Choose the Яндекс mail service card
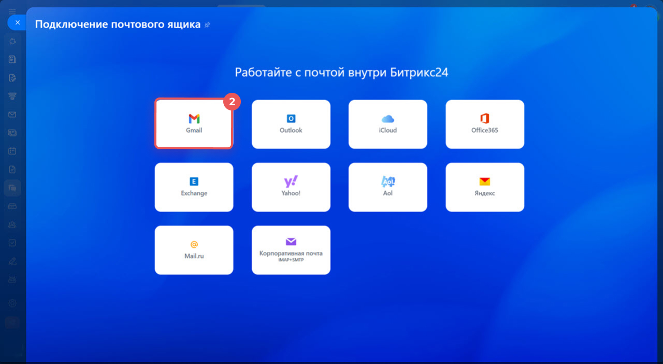Viewport: 663px width, 364px height. point(485,187)
